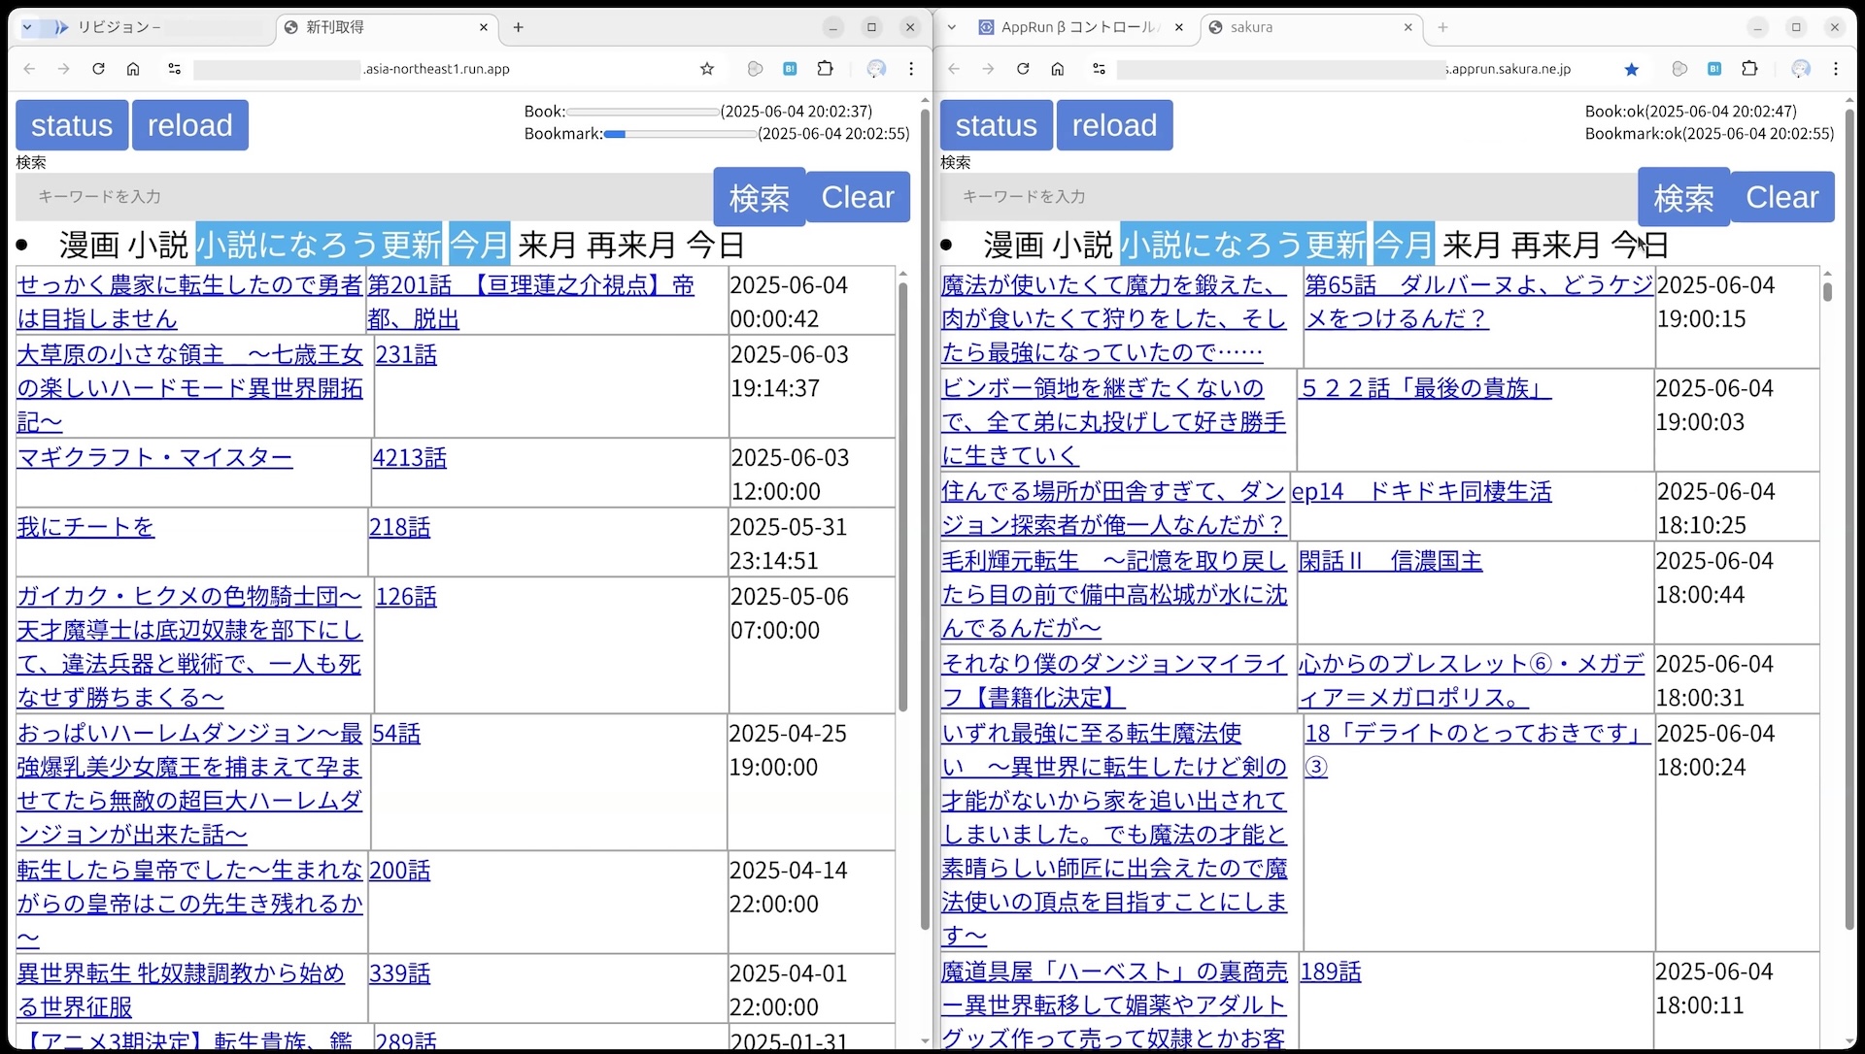This screenshot has height=1054, width=1865.
Task: Open home page in left browser window
Action: (133, 69)
